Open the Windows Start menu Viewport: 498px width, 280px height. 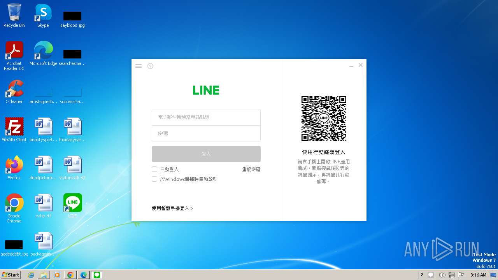coord(11,275)
